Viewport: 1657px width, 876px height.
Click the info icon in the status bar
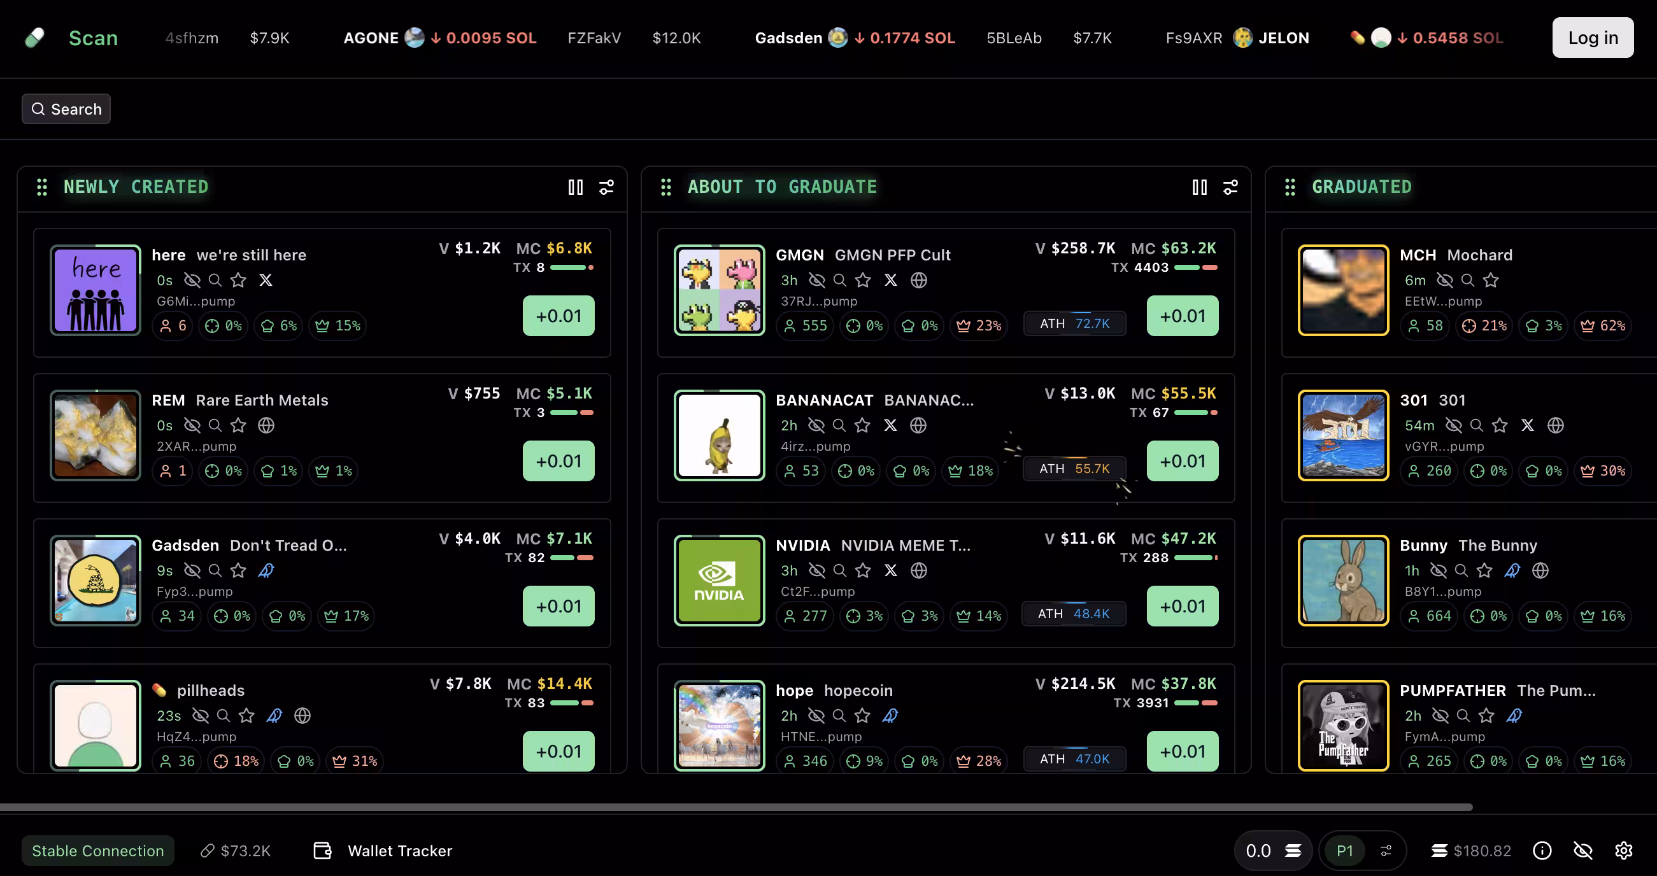(1542, 851)
